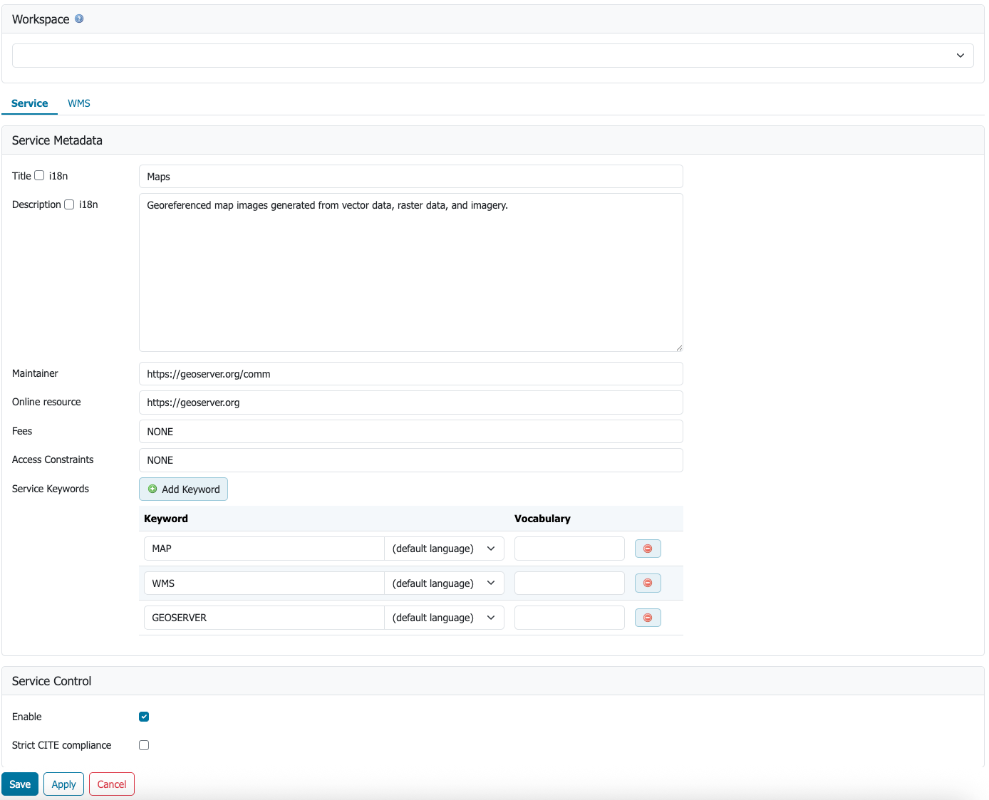The width and height of the screenshot is (989, 800).
Task: Click the Service Control heading
Action: coord(51,681)
